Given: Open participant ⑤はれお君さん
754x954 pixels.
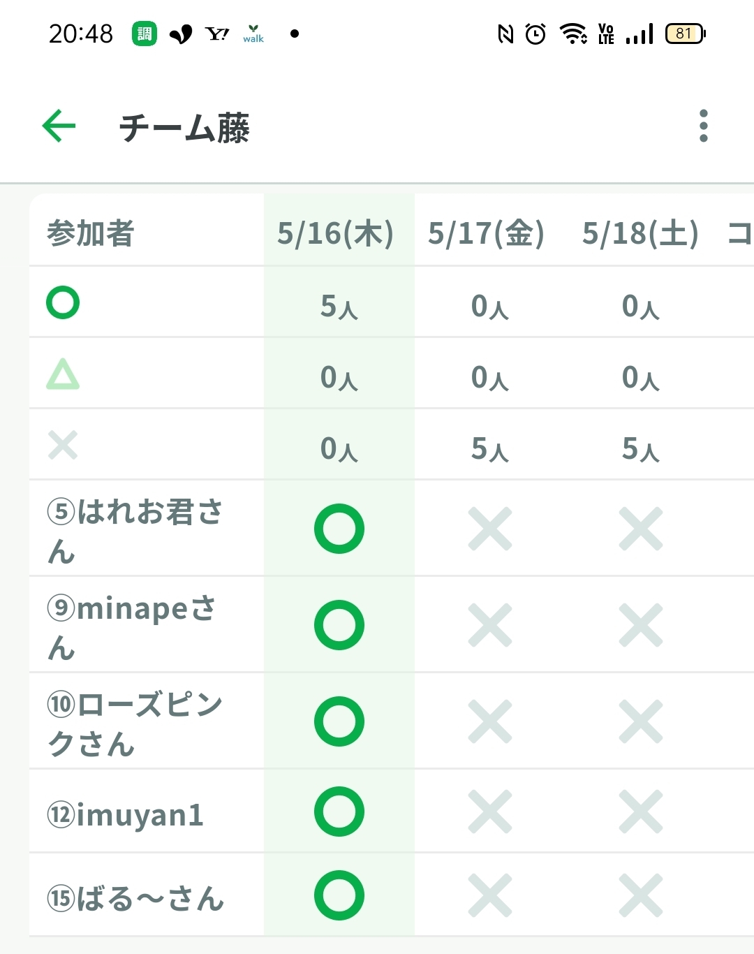Looking at the screenshot, I should (135, 530).
